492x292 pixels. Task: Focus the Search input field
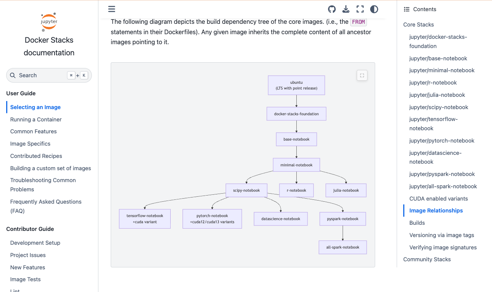click(x=49, y=75)
